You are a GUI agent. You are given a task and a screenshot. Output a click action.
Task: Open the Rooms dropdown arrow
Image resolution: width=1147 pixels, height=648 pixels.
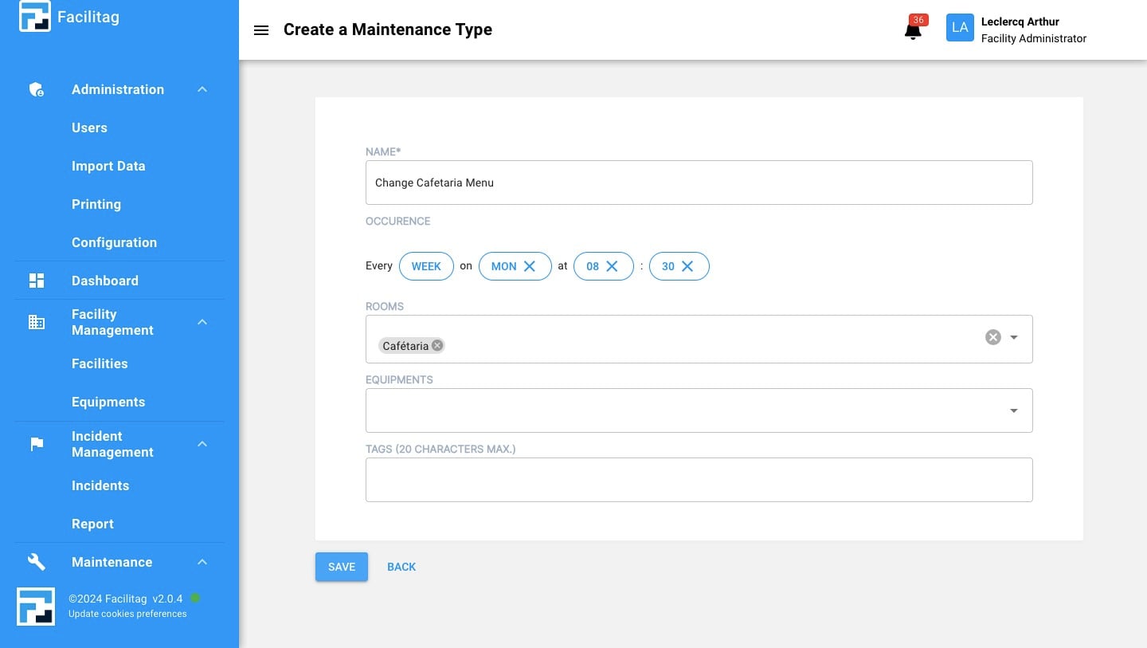pos(1014,337)
